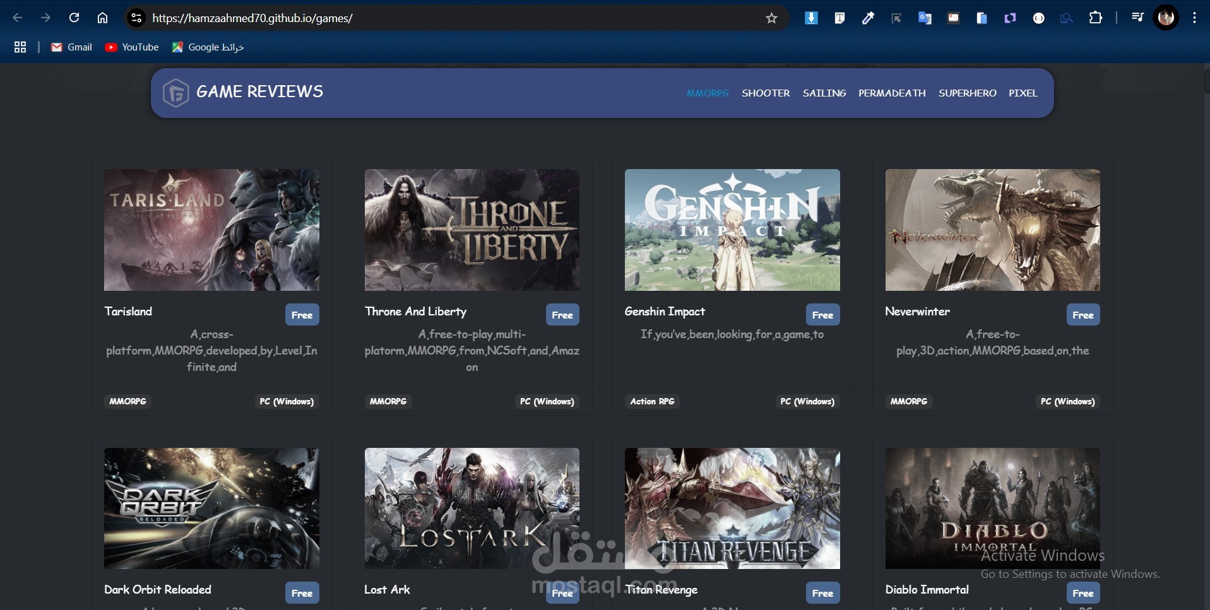Image resolution: width=1210 pixels, height=610 pixels.
Task: Click the Game Reviews site logo
Action: point(175,93)
